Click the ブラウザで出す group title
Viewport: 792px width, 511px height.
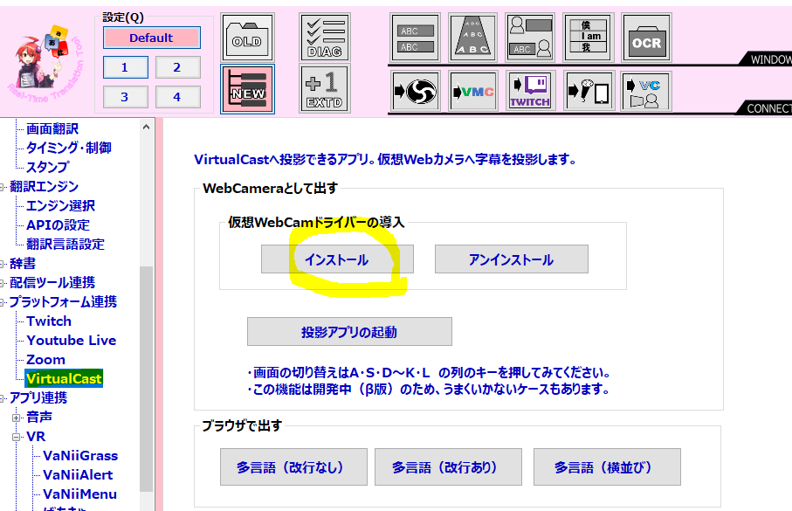click(242, 425)
